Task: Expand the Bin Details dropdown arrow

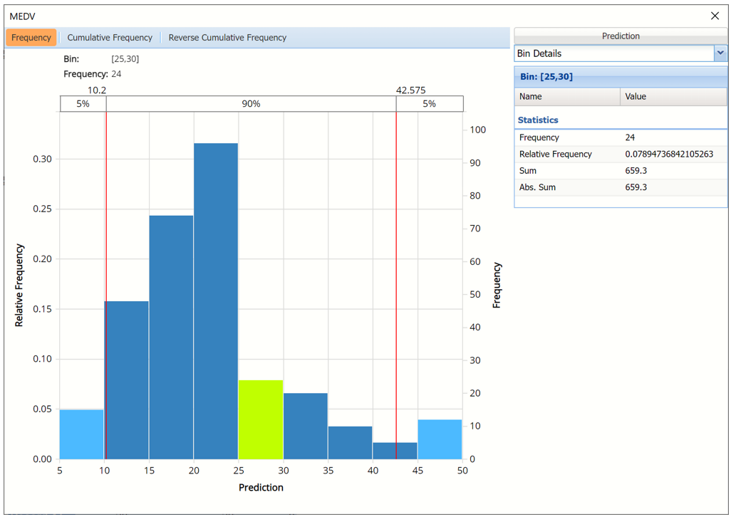Action: (x=720, y=53)
